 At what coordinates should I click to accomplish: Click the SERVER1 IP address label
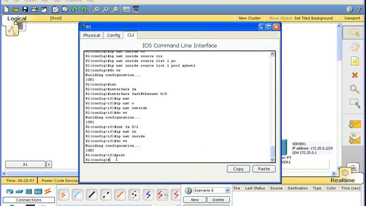click(312, 148)
